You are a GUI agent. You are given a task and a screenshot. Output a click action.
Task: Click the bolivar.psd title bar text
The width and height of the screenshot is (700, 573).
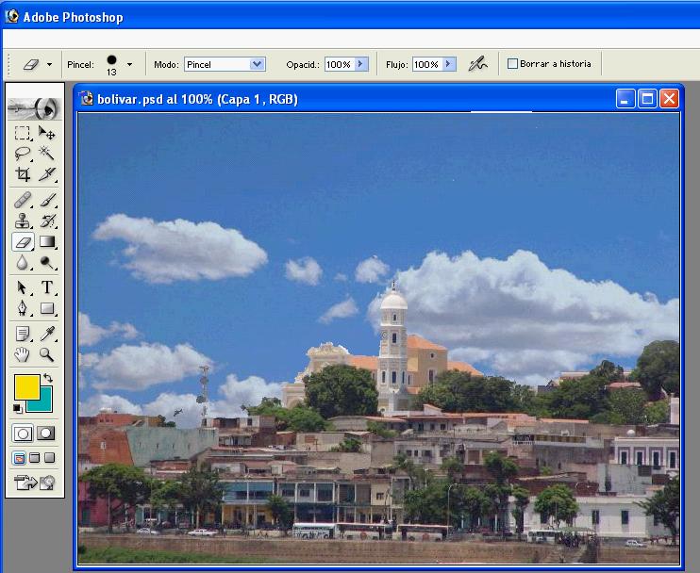tap(197, 99)
